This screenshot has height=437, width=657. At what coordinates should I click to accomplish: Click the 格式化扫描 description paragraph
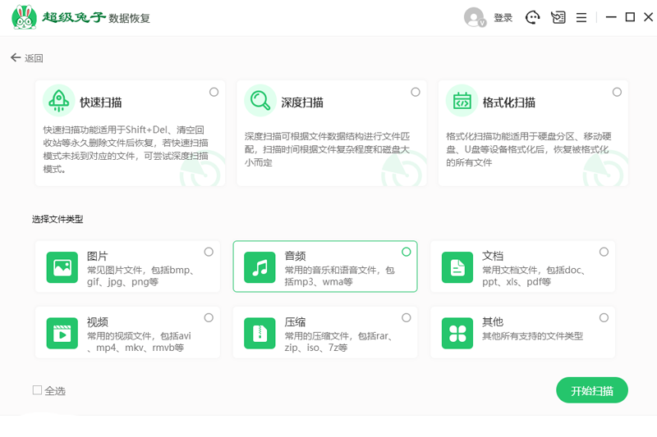tap(529, 149)
